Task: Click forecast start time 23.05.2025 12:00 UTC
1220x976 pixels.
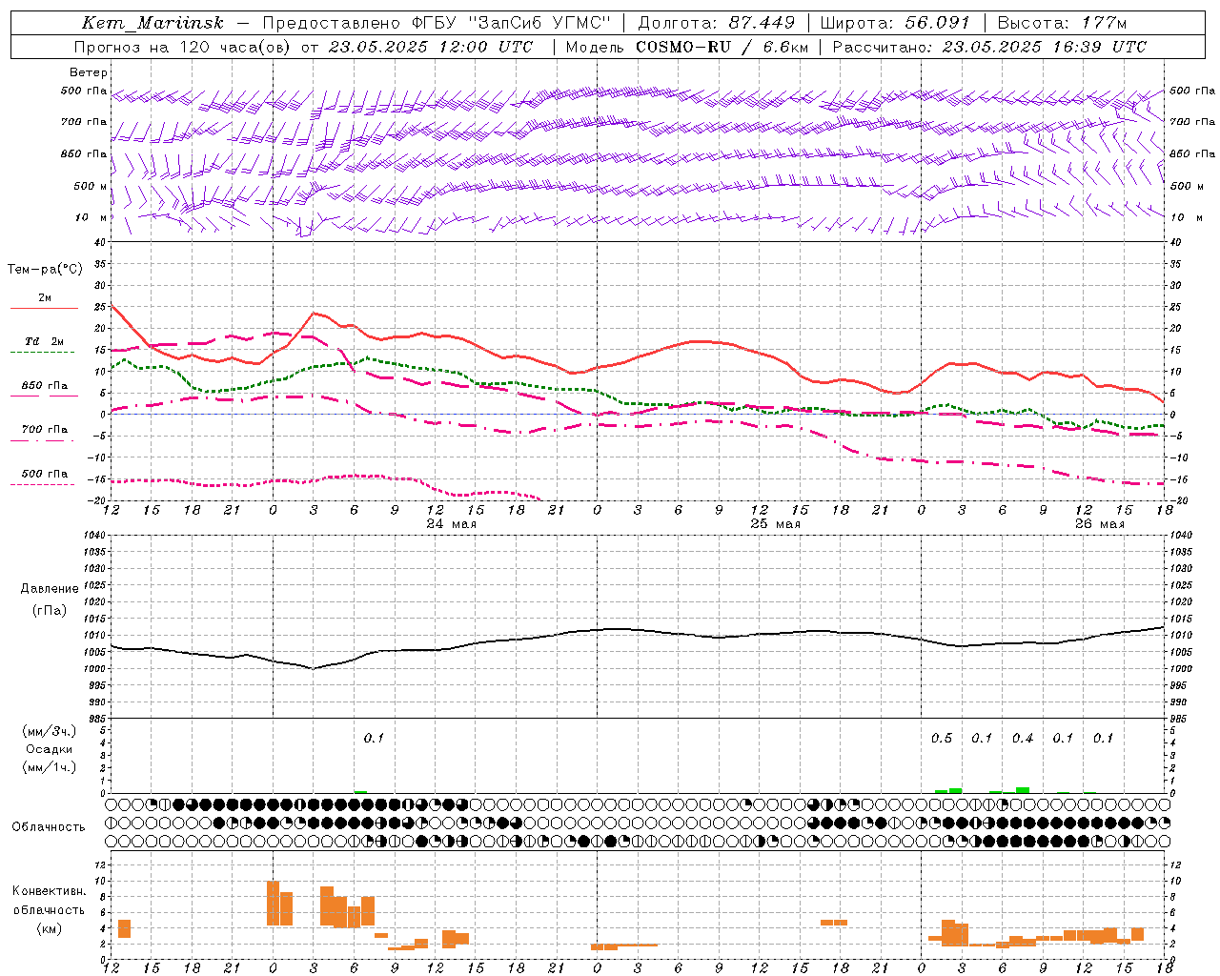Action: (430, 47)
